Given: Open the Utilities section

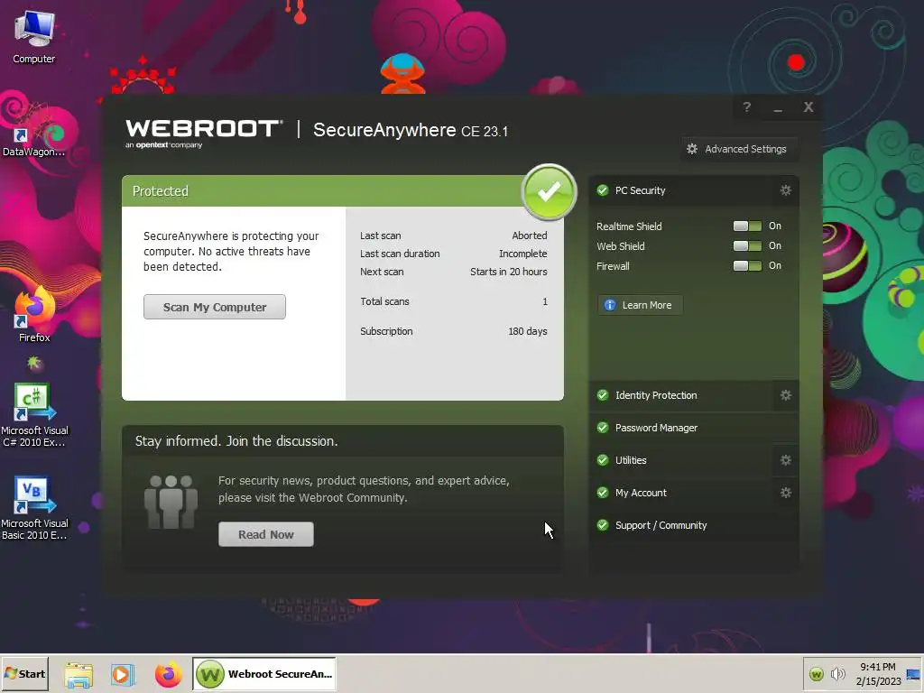Looking at the screenshot, I should (x=680, y=460).
